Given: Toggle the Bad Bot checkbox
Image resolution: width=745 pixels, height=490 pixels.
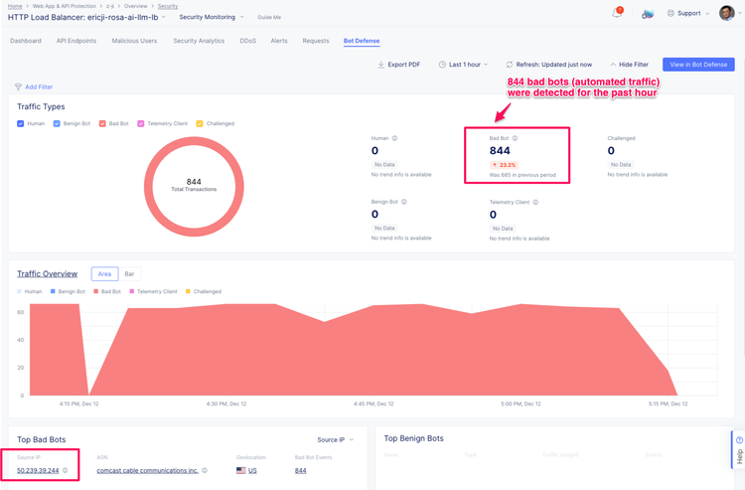Looking at the screenshot, I should click(102, 123).
